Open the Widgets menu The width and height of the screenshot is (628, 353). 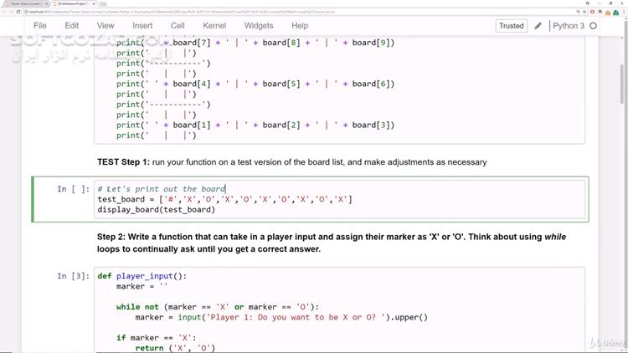click(259, 26)
